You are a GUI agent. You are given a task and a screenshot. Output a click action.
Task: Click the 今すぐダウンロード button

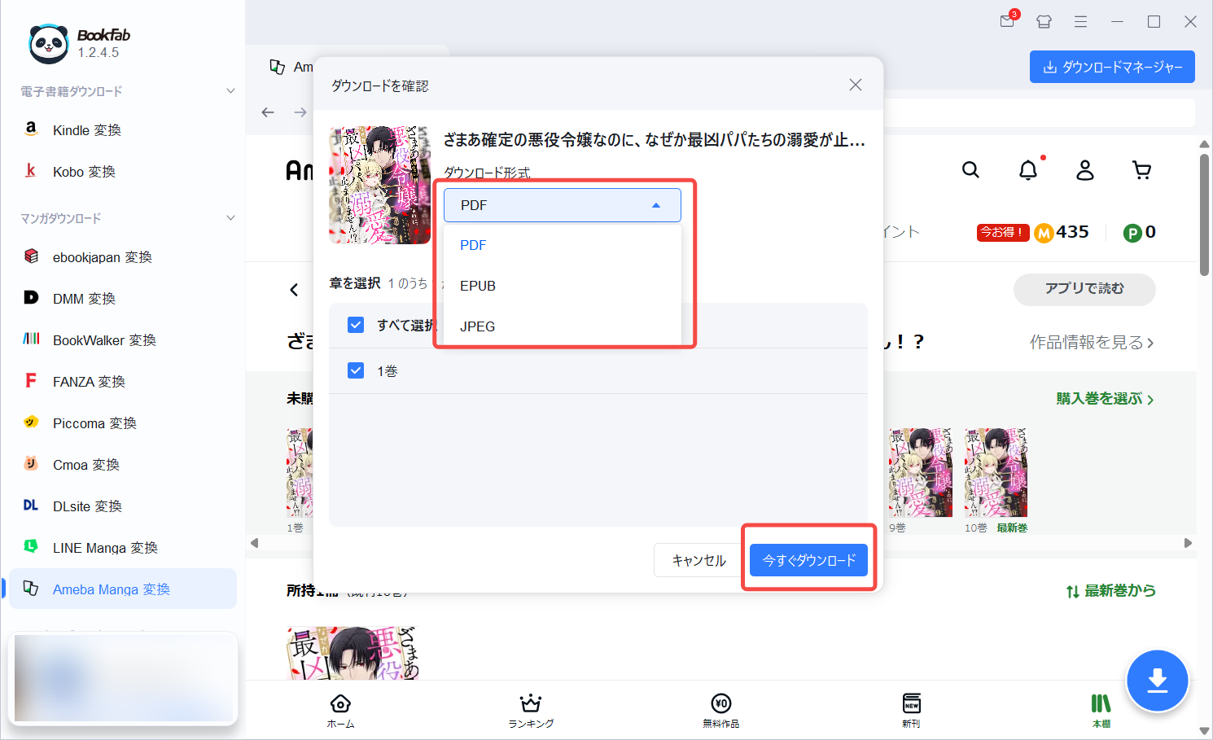pos(808,560)
